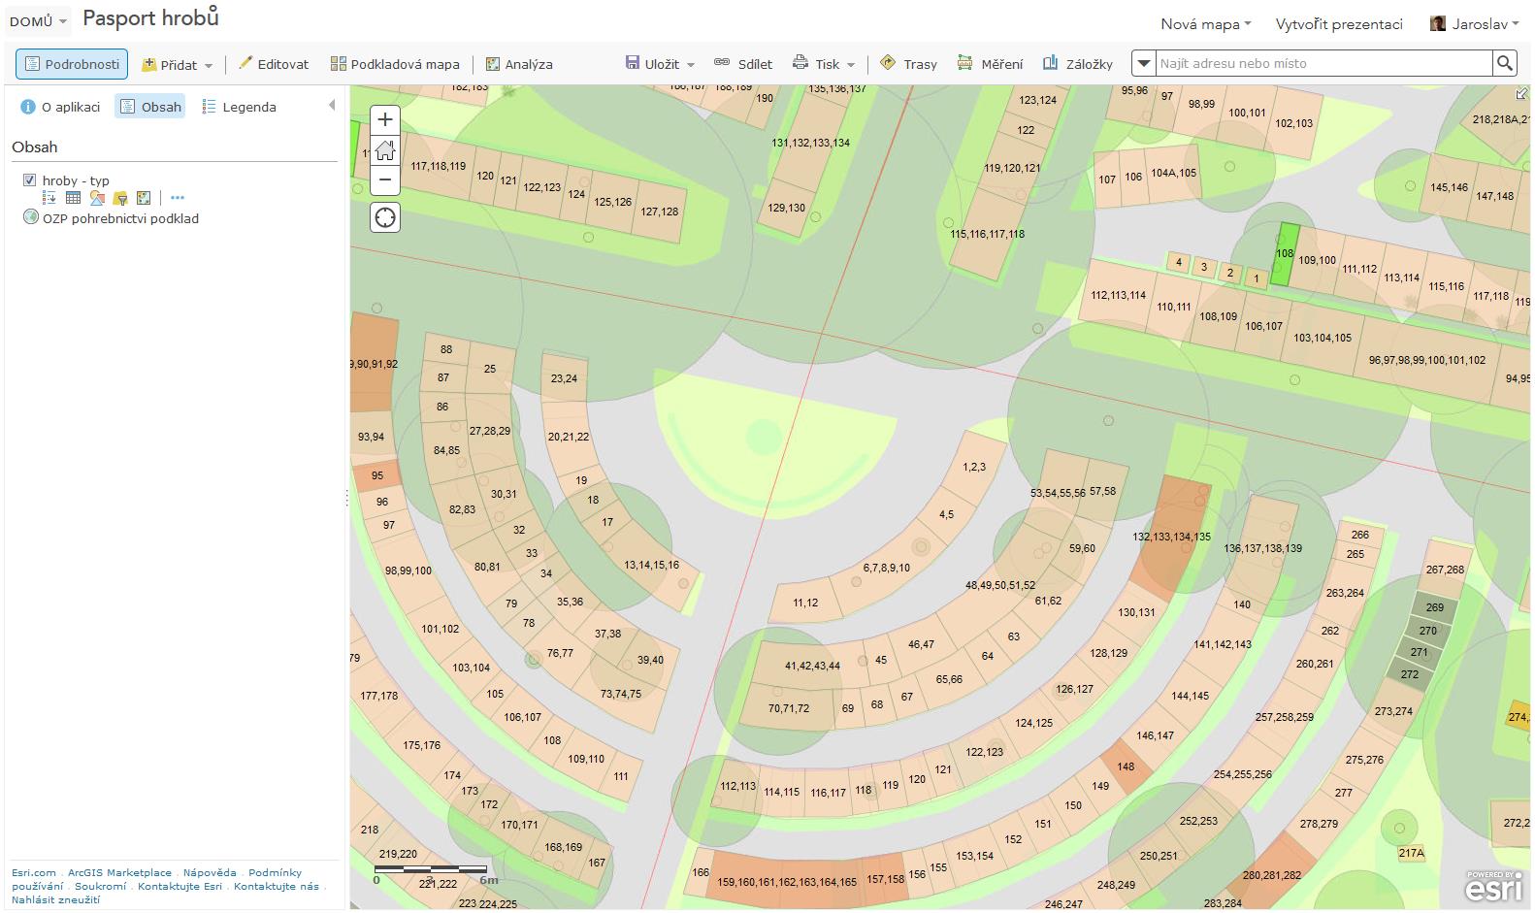Open the Tisk print dropdown
1535x913 pixels.
(824, 64)
